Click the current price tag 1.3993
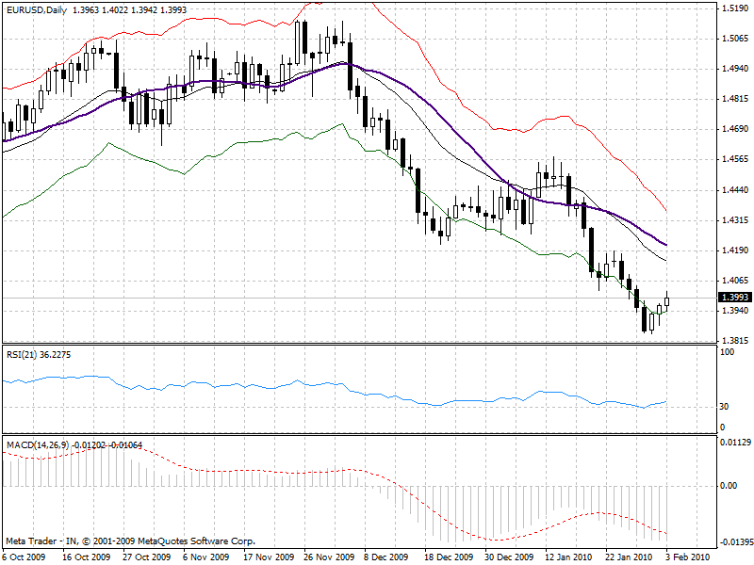 (x=732, y=298)
